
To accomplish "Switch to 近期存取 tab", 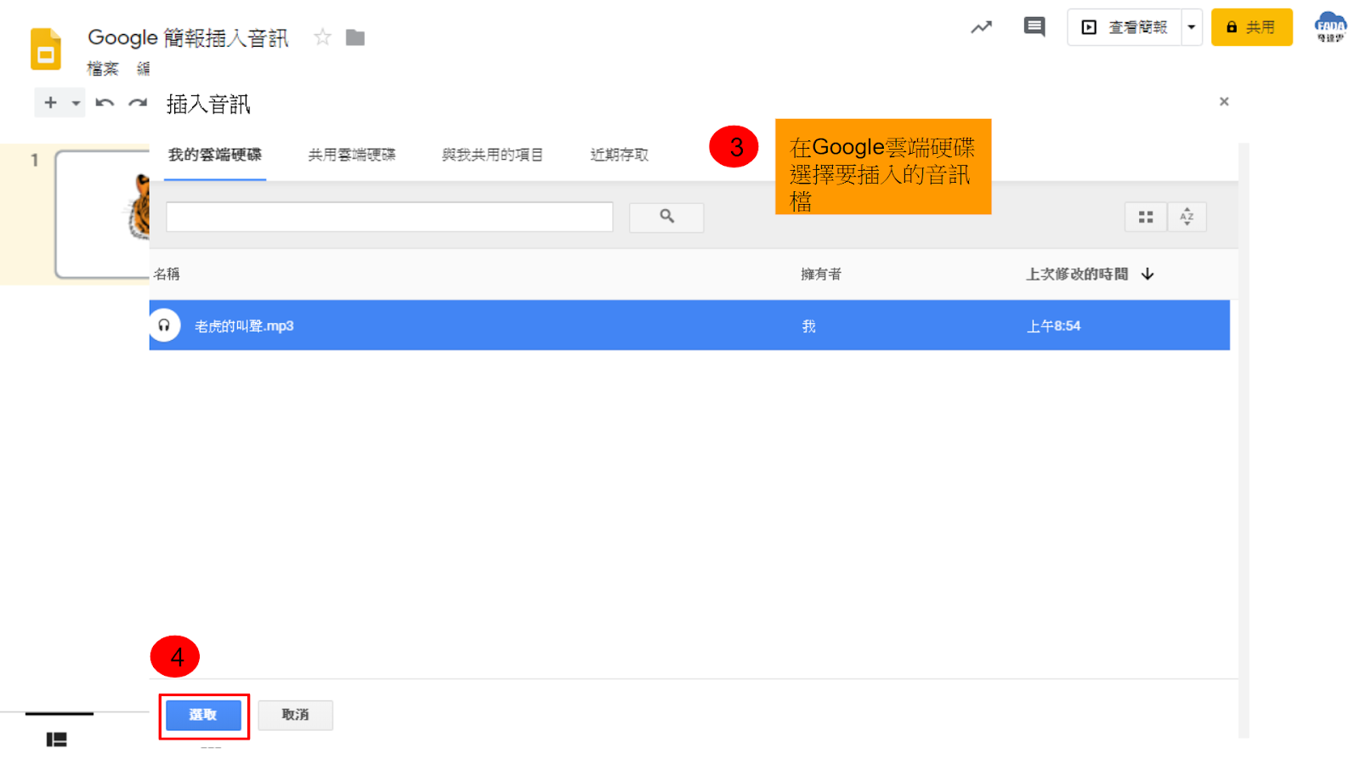I will (620, 155).
